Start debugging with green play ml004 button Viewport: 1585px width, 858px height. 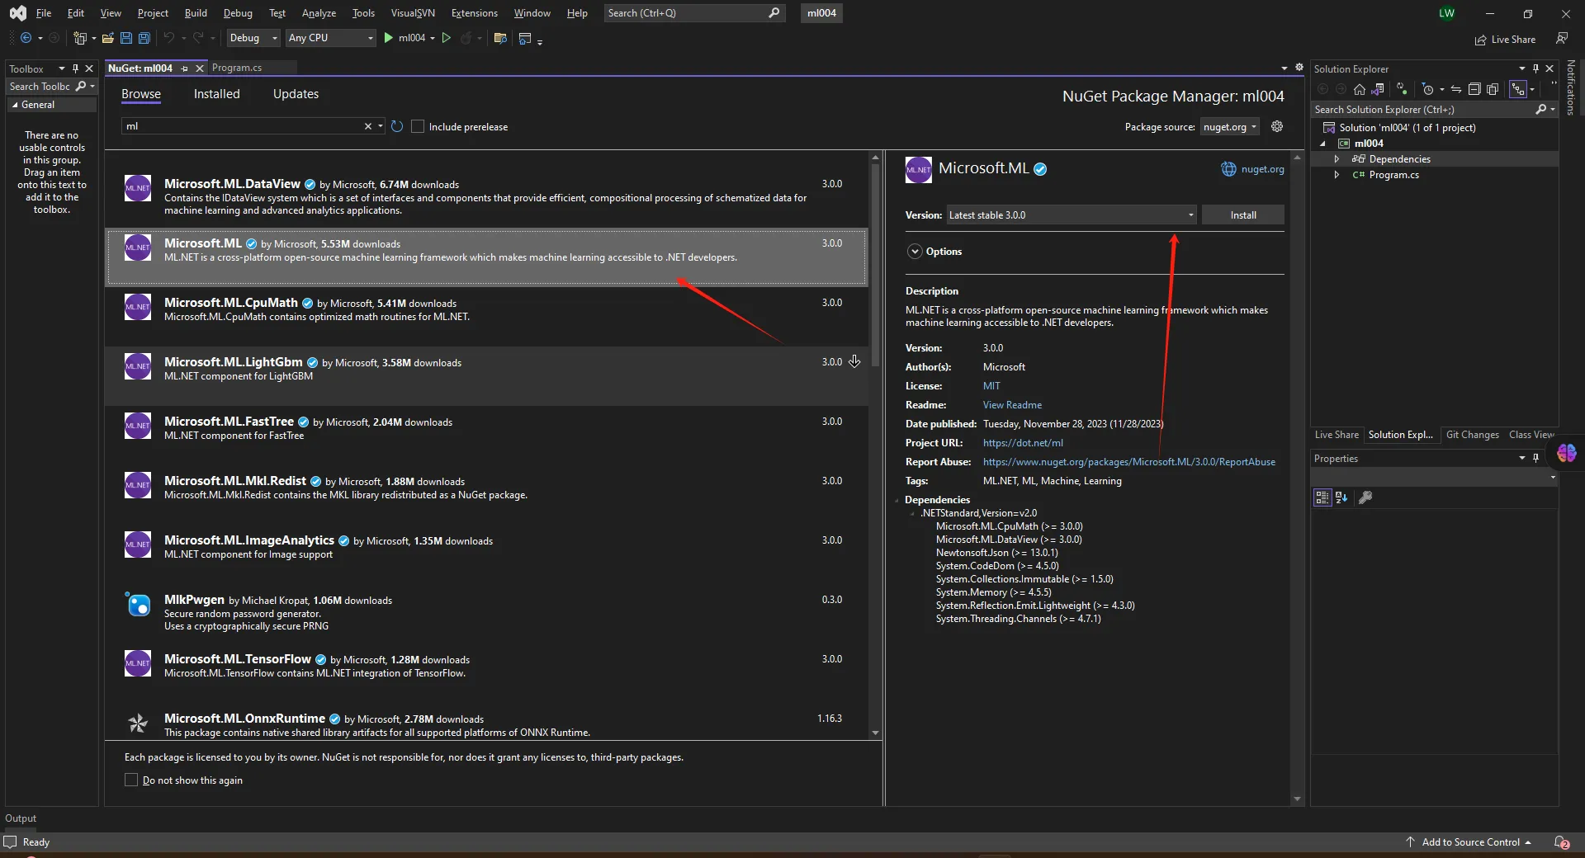tap(389, 38)
